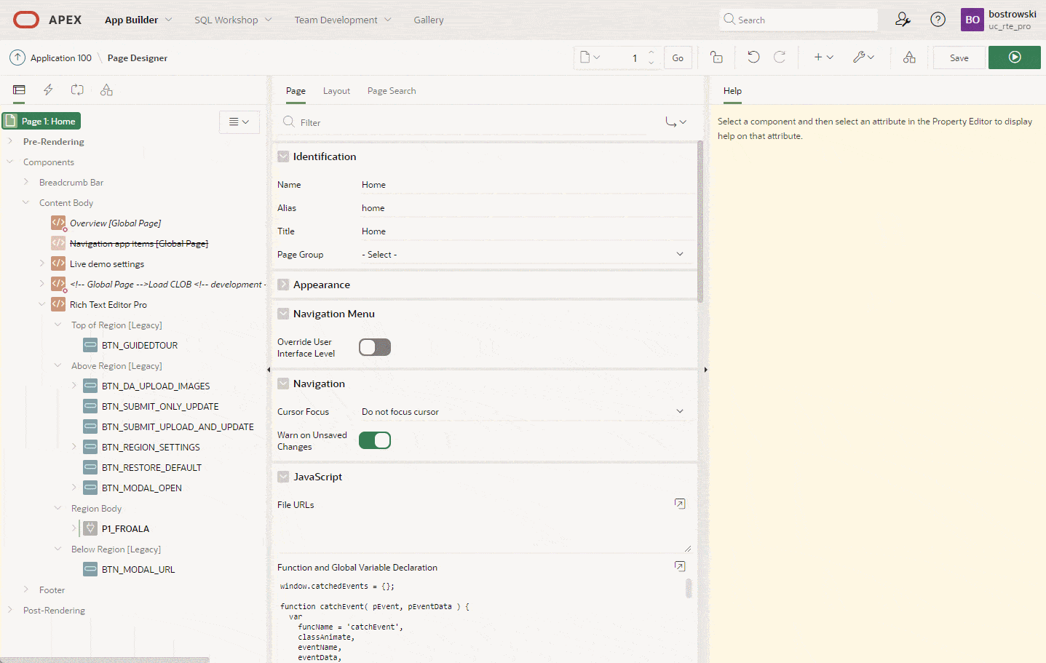Switch to the Page Search tab

(392, 91)
